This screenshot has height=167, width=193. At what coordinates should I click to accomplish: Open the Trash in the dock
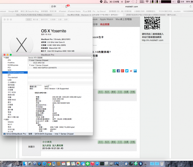(x=162, y=164)
